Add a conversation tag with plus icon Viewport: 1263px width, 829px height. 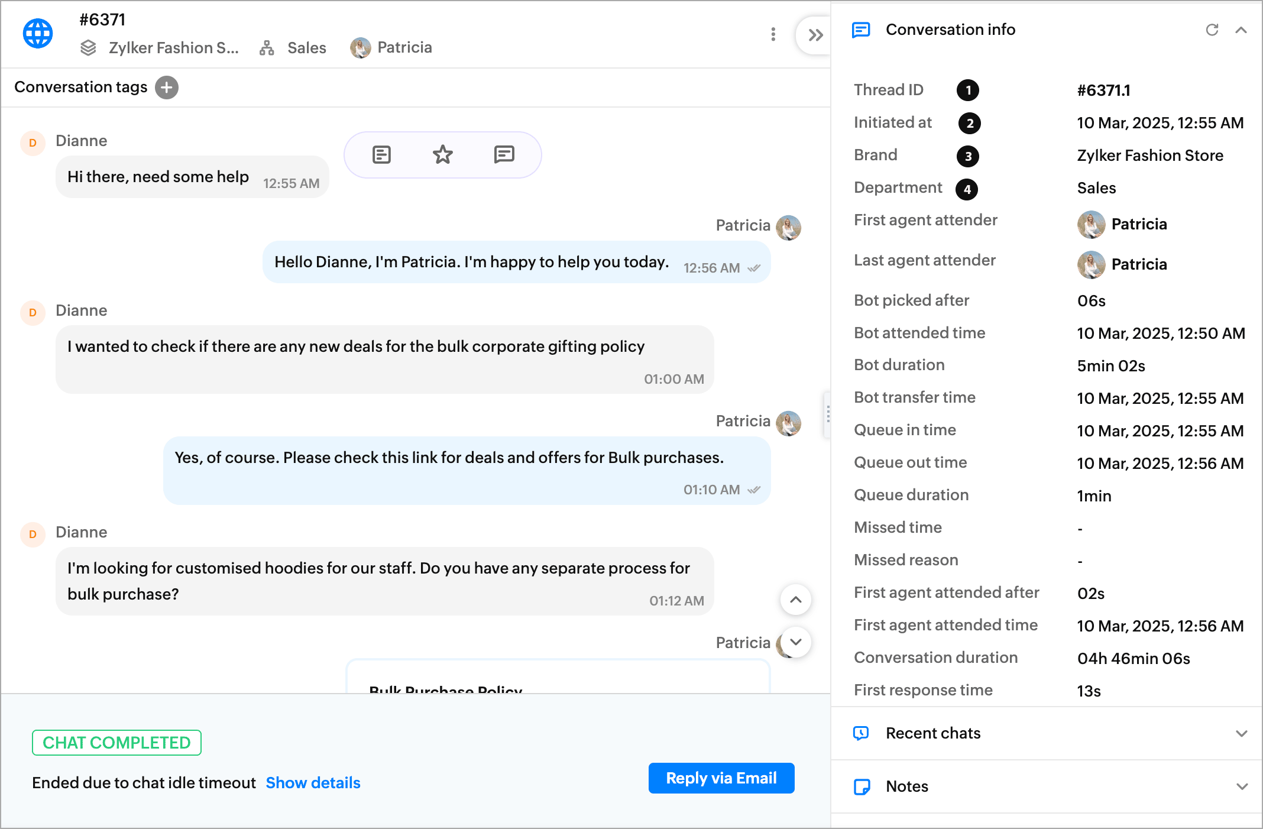click(x=167, y=88)
